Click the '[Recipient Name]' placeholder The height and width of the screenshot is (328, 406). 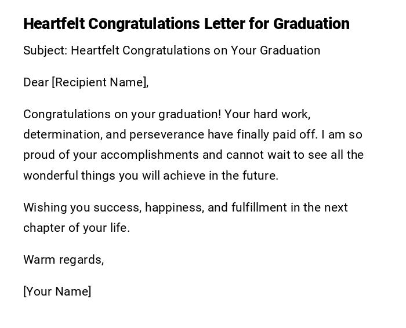[x=100, y=82]
